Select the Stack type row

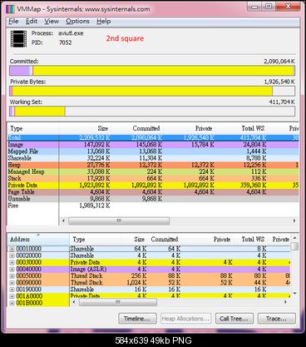pos(153,178)
